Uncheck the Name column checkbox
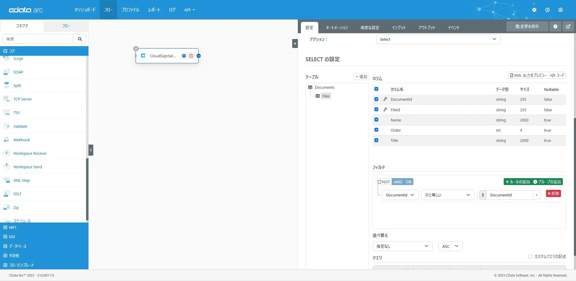 376,120
